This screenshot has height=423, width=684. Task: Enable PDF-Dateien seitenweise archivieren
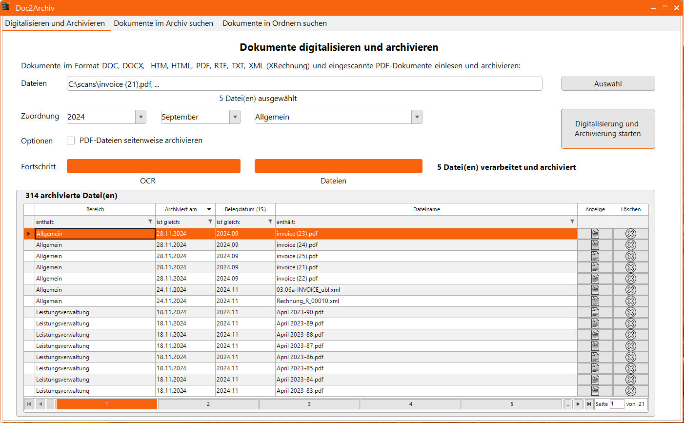[71, 141]
